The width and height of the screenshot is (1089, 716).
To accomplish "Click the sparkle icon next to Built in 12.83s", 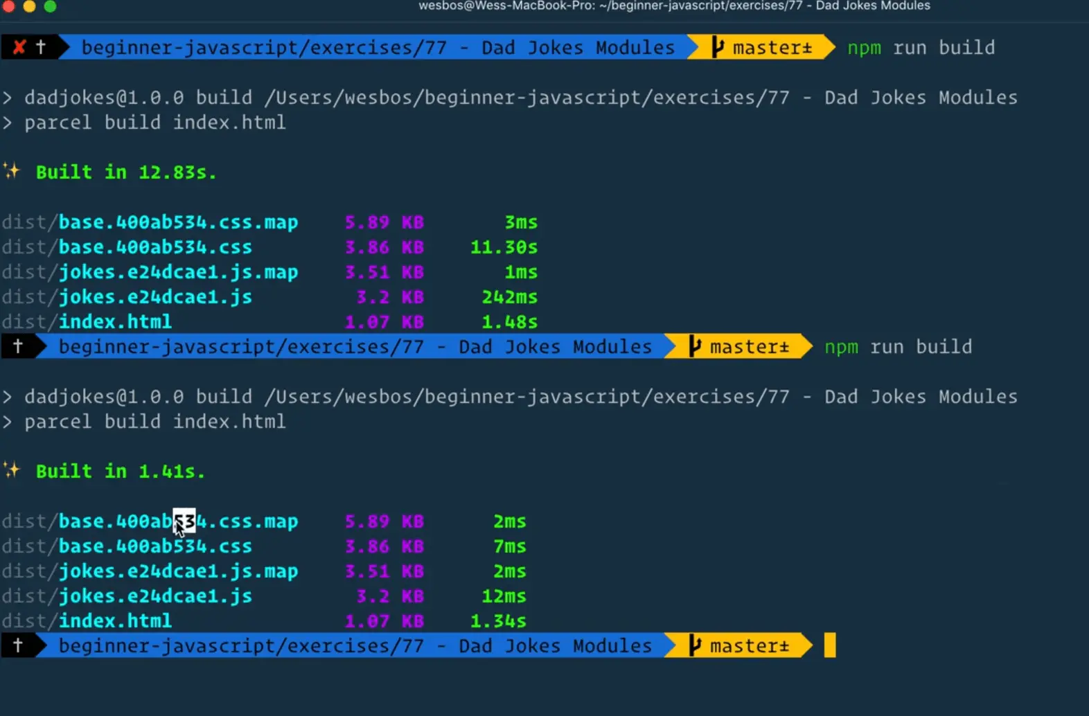I will [x=12, y=171].
